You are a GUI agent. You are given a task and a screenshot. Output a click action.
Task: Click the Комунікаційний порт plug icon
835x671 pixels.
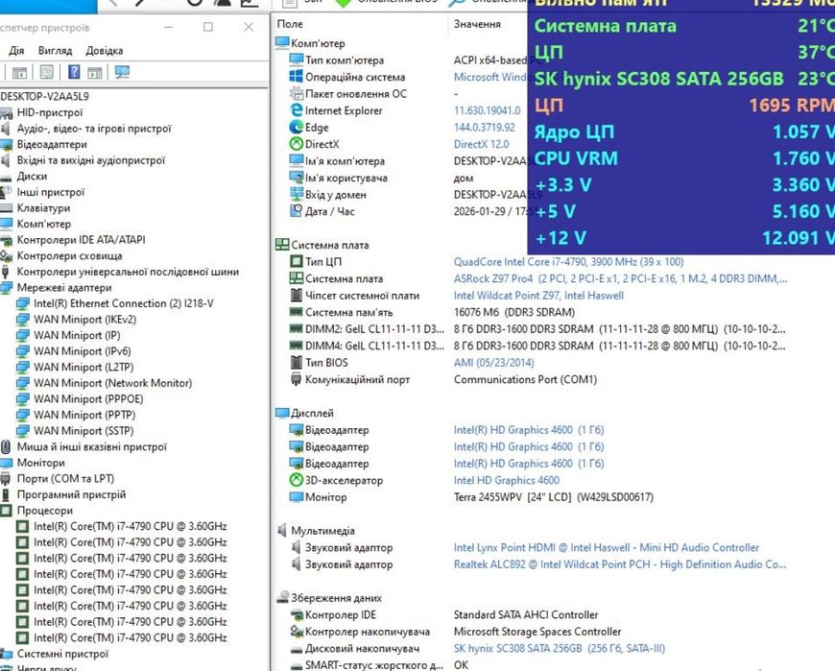click(296, 379)
